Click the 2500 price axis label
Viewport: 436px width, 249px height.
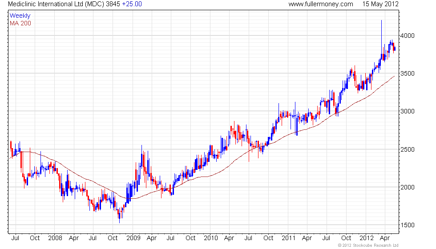[x=408, y=149]
